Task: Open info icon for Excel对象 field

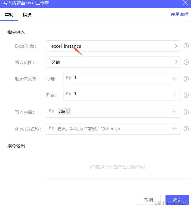Action: (x=186, y=46)
